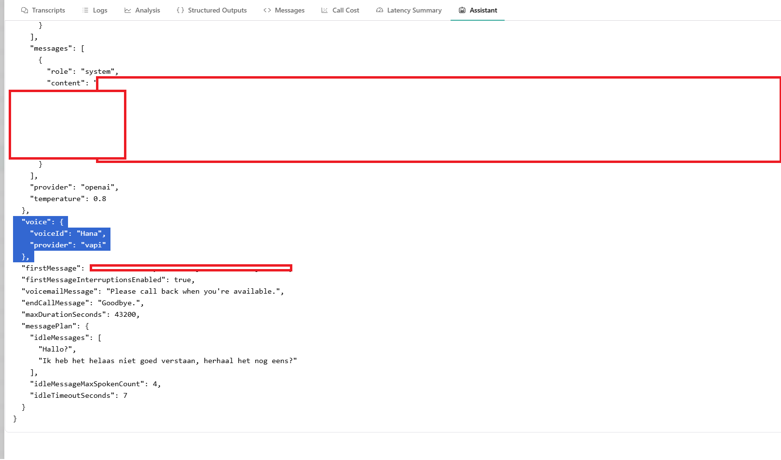Select the "idleMessages": [ line
The height and width of the screenshot is (460, 781).
tap(66, 338)
